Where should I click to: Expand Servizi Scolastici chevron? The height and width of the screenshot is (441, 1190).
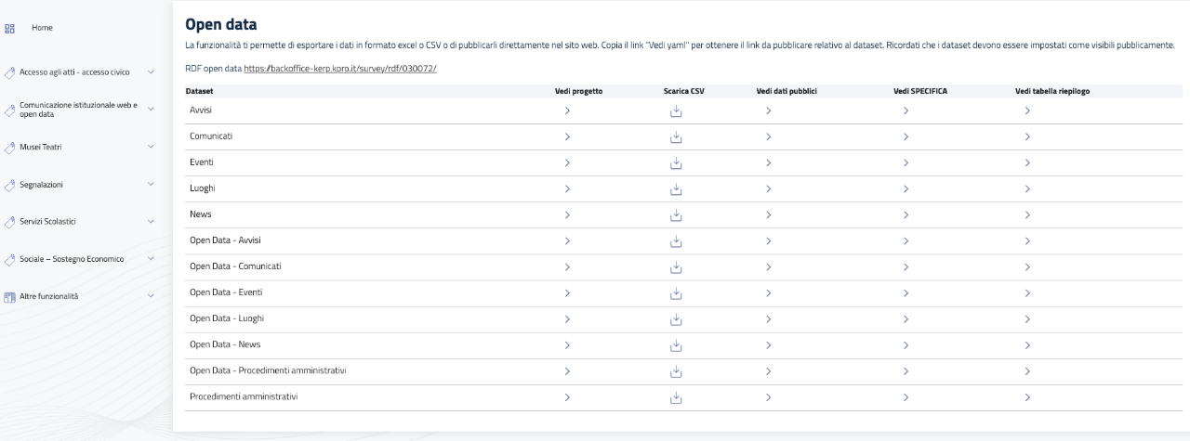151,221
